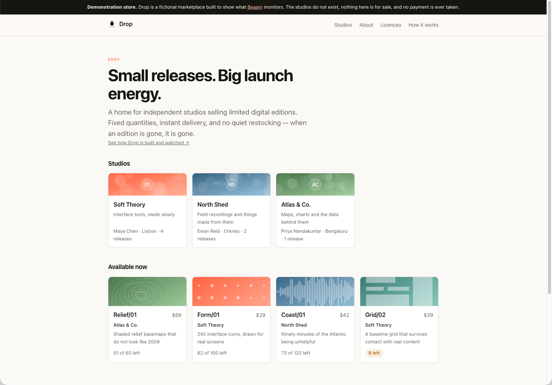
Task: Click the 'Studios' section heading above cards
Action: pyautogui.click(x=119, y=163)
